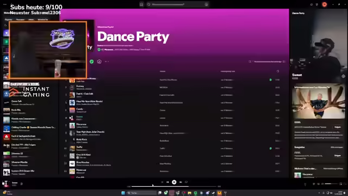Open more options for Dance Party
This screenshot has height=196, width=348.
click(107, 62)
